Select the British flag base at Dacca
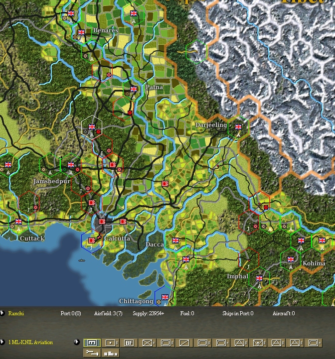The image size is (335, 359). (x=175, y=240)
